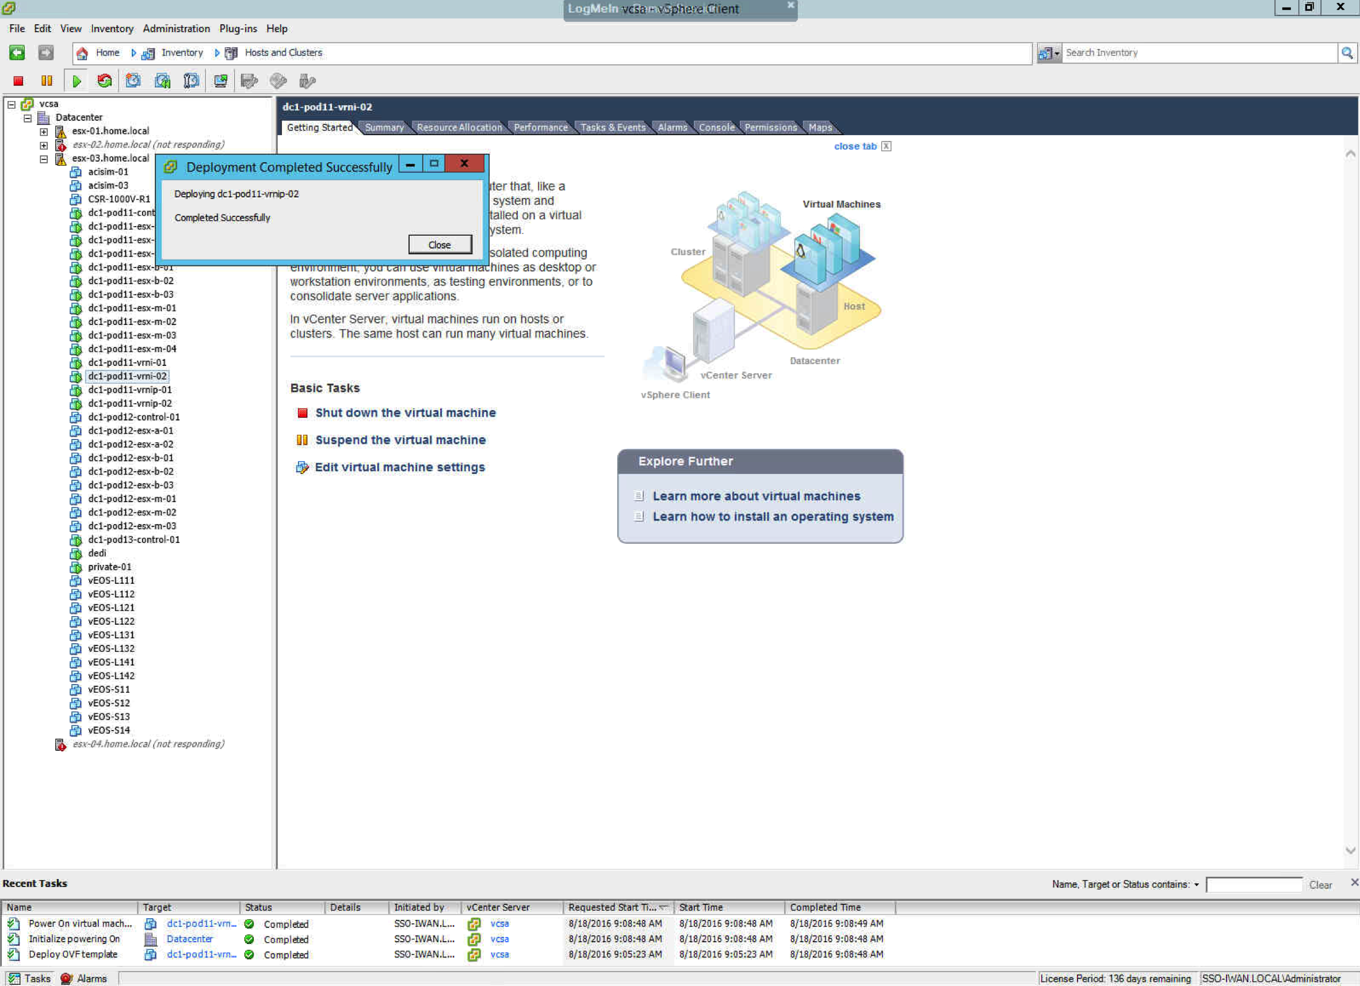Collapse the Datacenter tree node

tap(28, 118)
